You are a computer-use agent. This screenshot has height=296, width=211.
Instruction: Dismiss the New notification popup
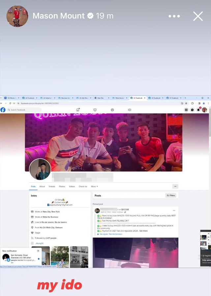point(38,251)
